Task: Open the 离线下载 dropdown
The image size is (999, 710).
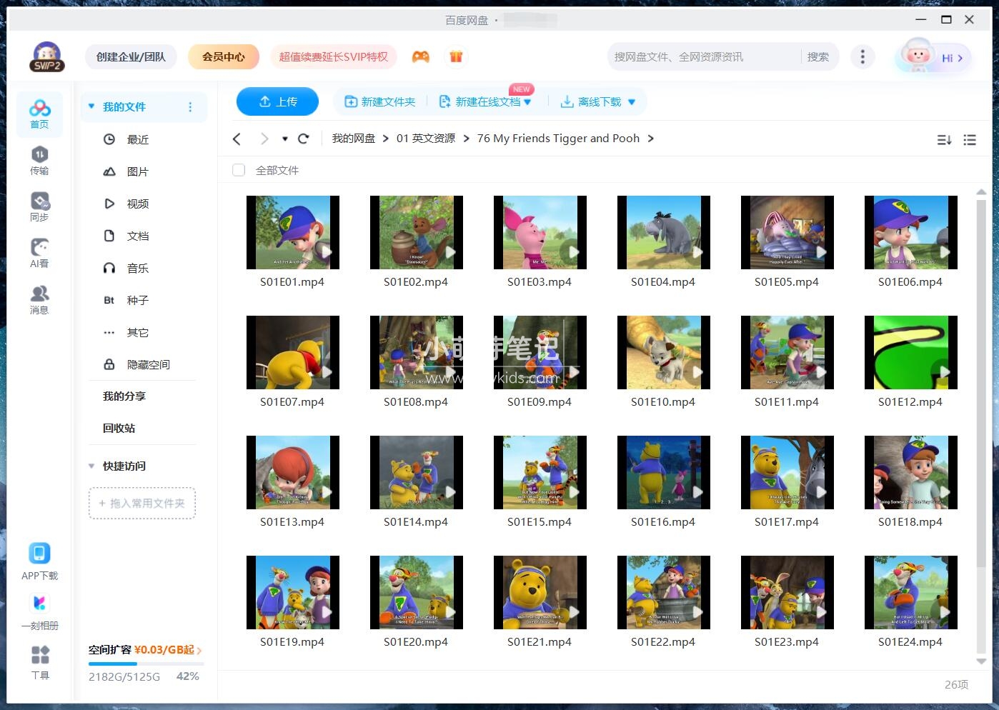Action: click(631, 101)
